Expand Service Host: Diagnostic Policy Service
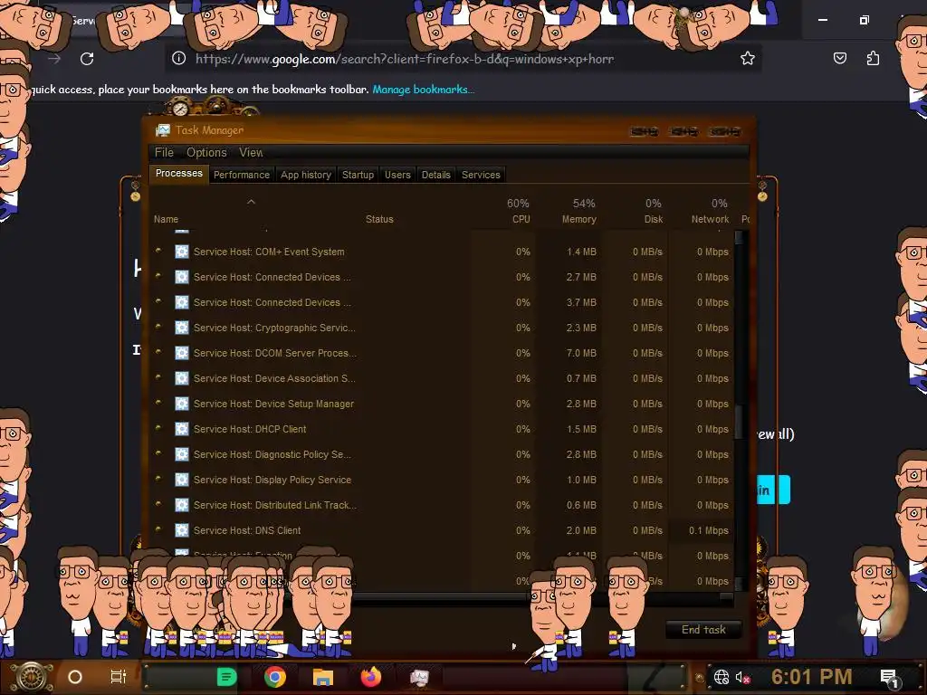The width and height of the screenshot is (927, 695). click(x=158, y=454)
